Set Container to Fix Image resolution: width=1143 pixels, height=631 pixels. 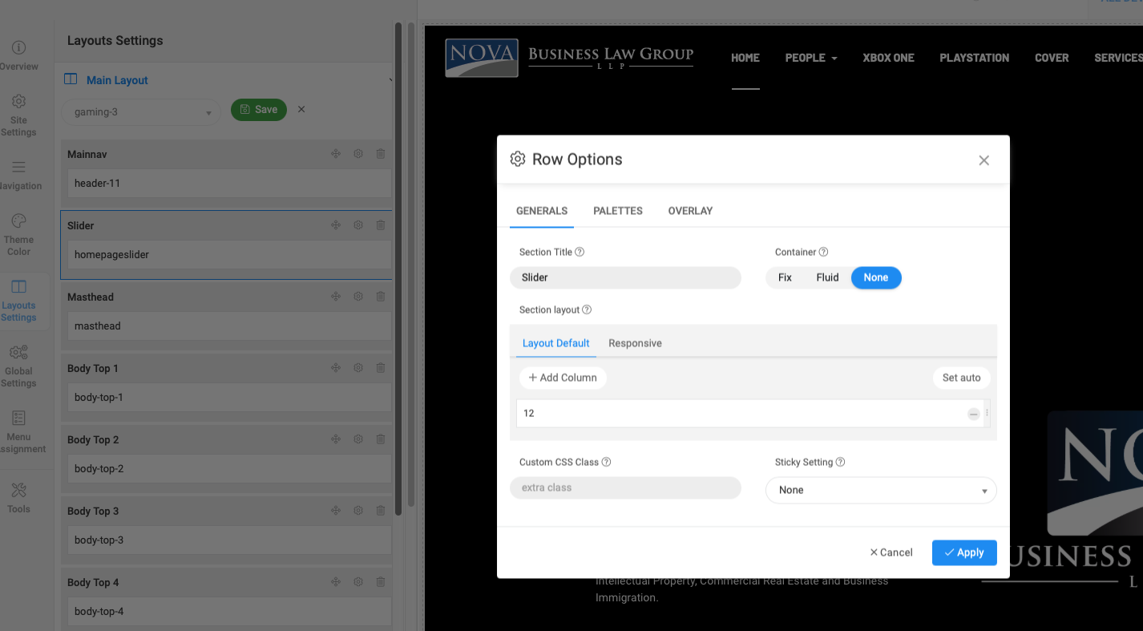(x=785, y=277)
